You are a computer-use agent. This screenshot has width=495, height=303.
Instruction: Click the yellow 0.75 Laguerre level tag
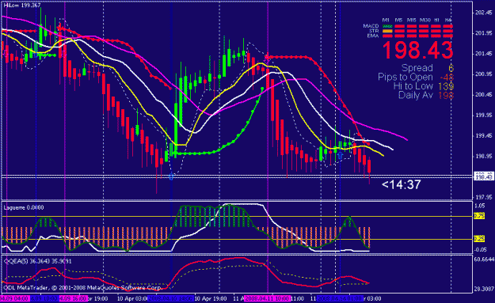(x=479, y=216)
